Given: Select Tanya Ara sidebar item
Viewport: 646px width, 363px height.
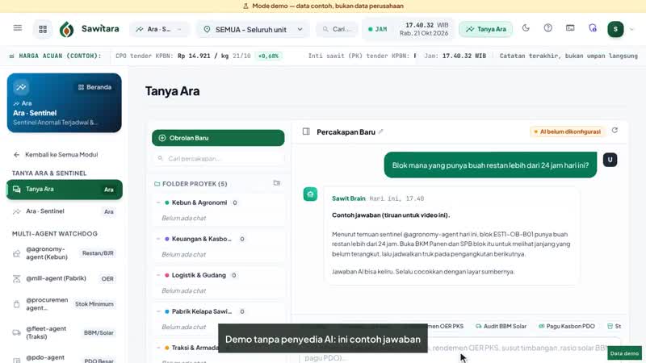Looking at the screenshot, I should (x=65, y=190).
